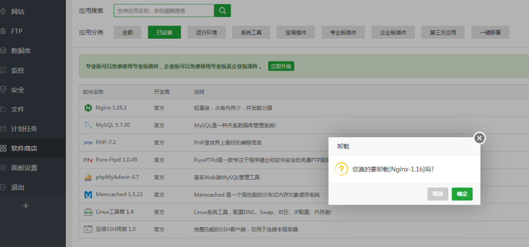The height and width of the screenshot is (247, 529).
Task: Click 确定 to confirm uninstall
Action: pyautogui.click(x=462, y=194)
